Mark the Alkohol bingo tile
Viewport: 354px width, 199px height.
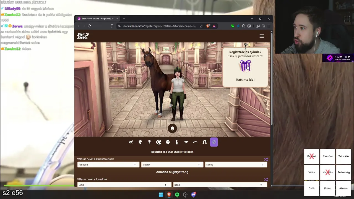click(344, 188)
